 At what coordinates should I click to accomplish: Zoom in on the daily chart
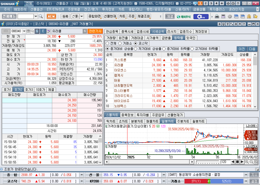247,162
